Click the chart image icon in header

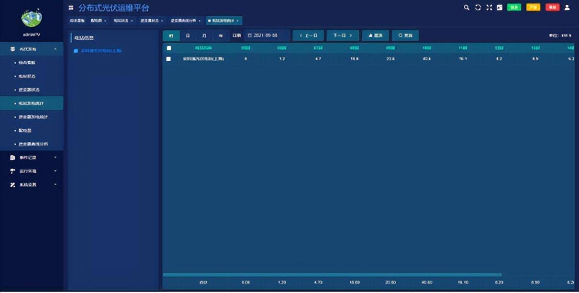pyautogui.click(x=500, y=8)
